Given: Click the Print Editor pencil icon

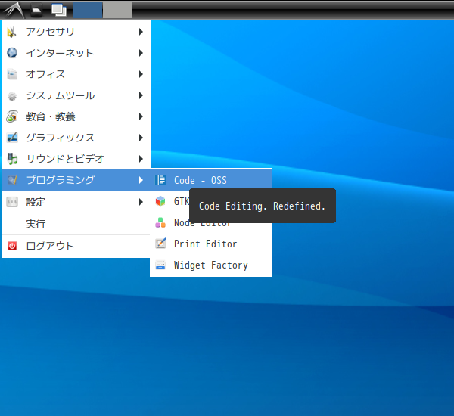Looking at the screenshot, I should click(x=160, y=244).
